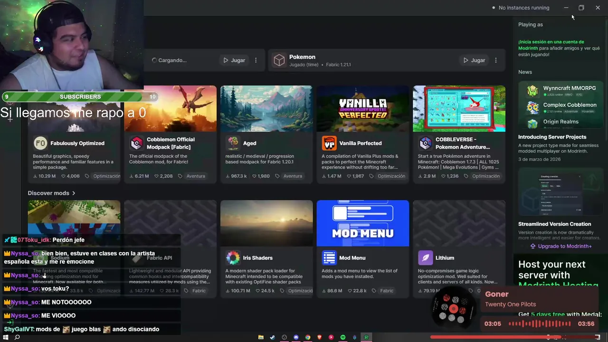
Task: Open Spotify from the taskbar
Action: (x=342, y=337)
